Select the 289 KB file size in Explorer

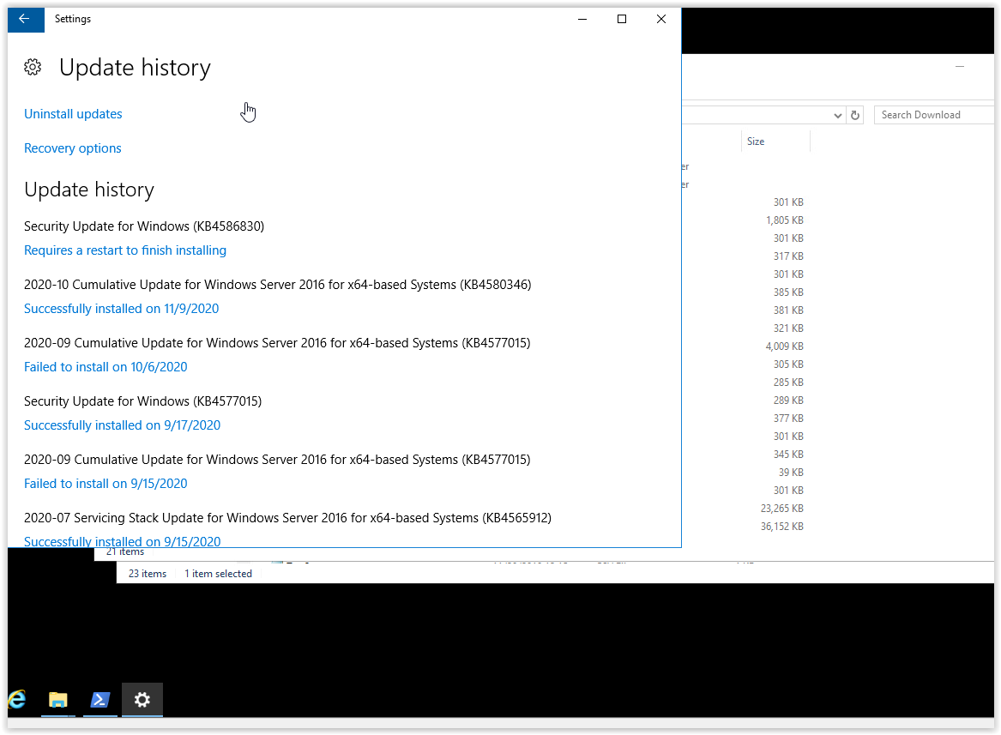click(x=788, y=401)
